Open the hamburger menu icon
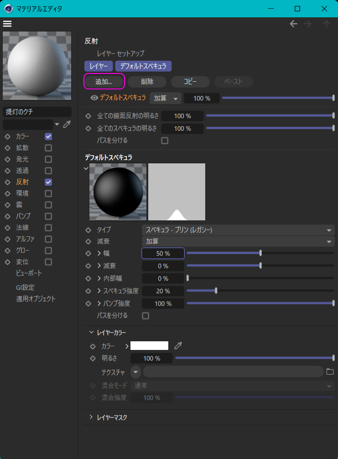The width and height of the screenshot is (338, 459). (x=7, y=24)
